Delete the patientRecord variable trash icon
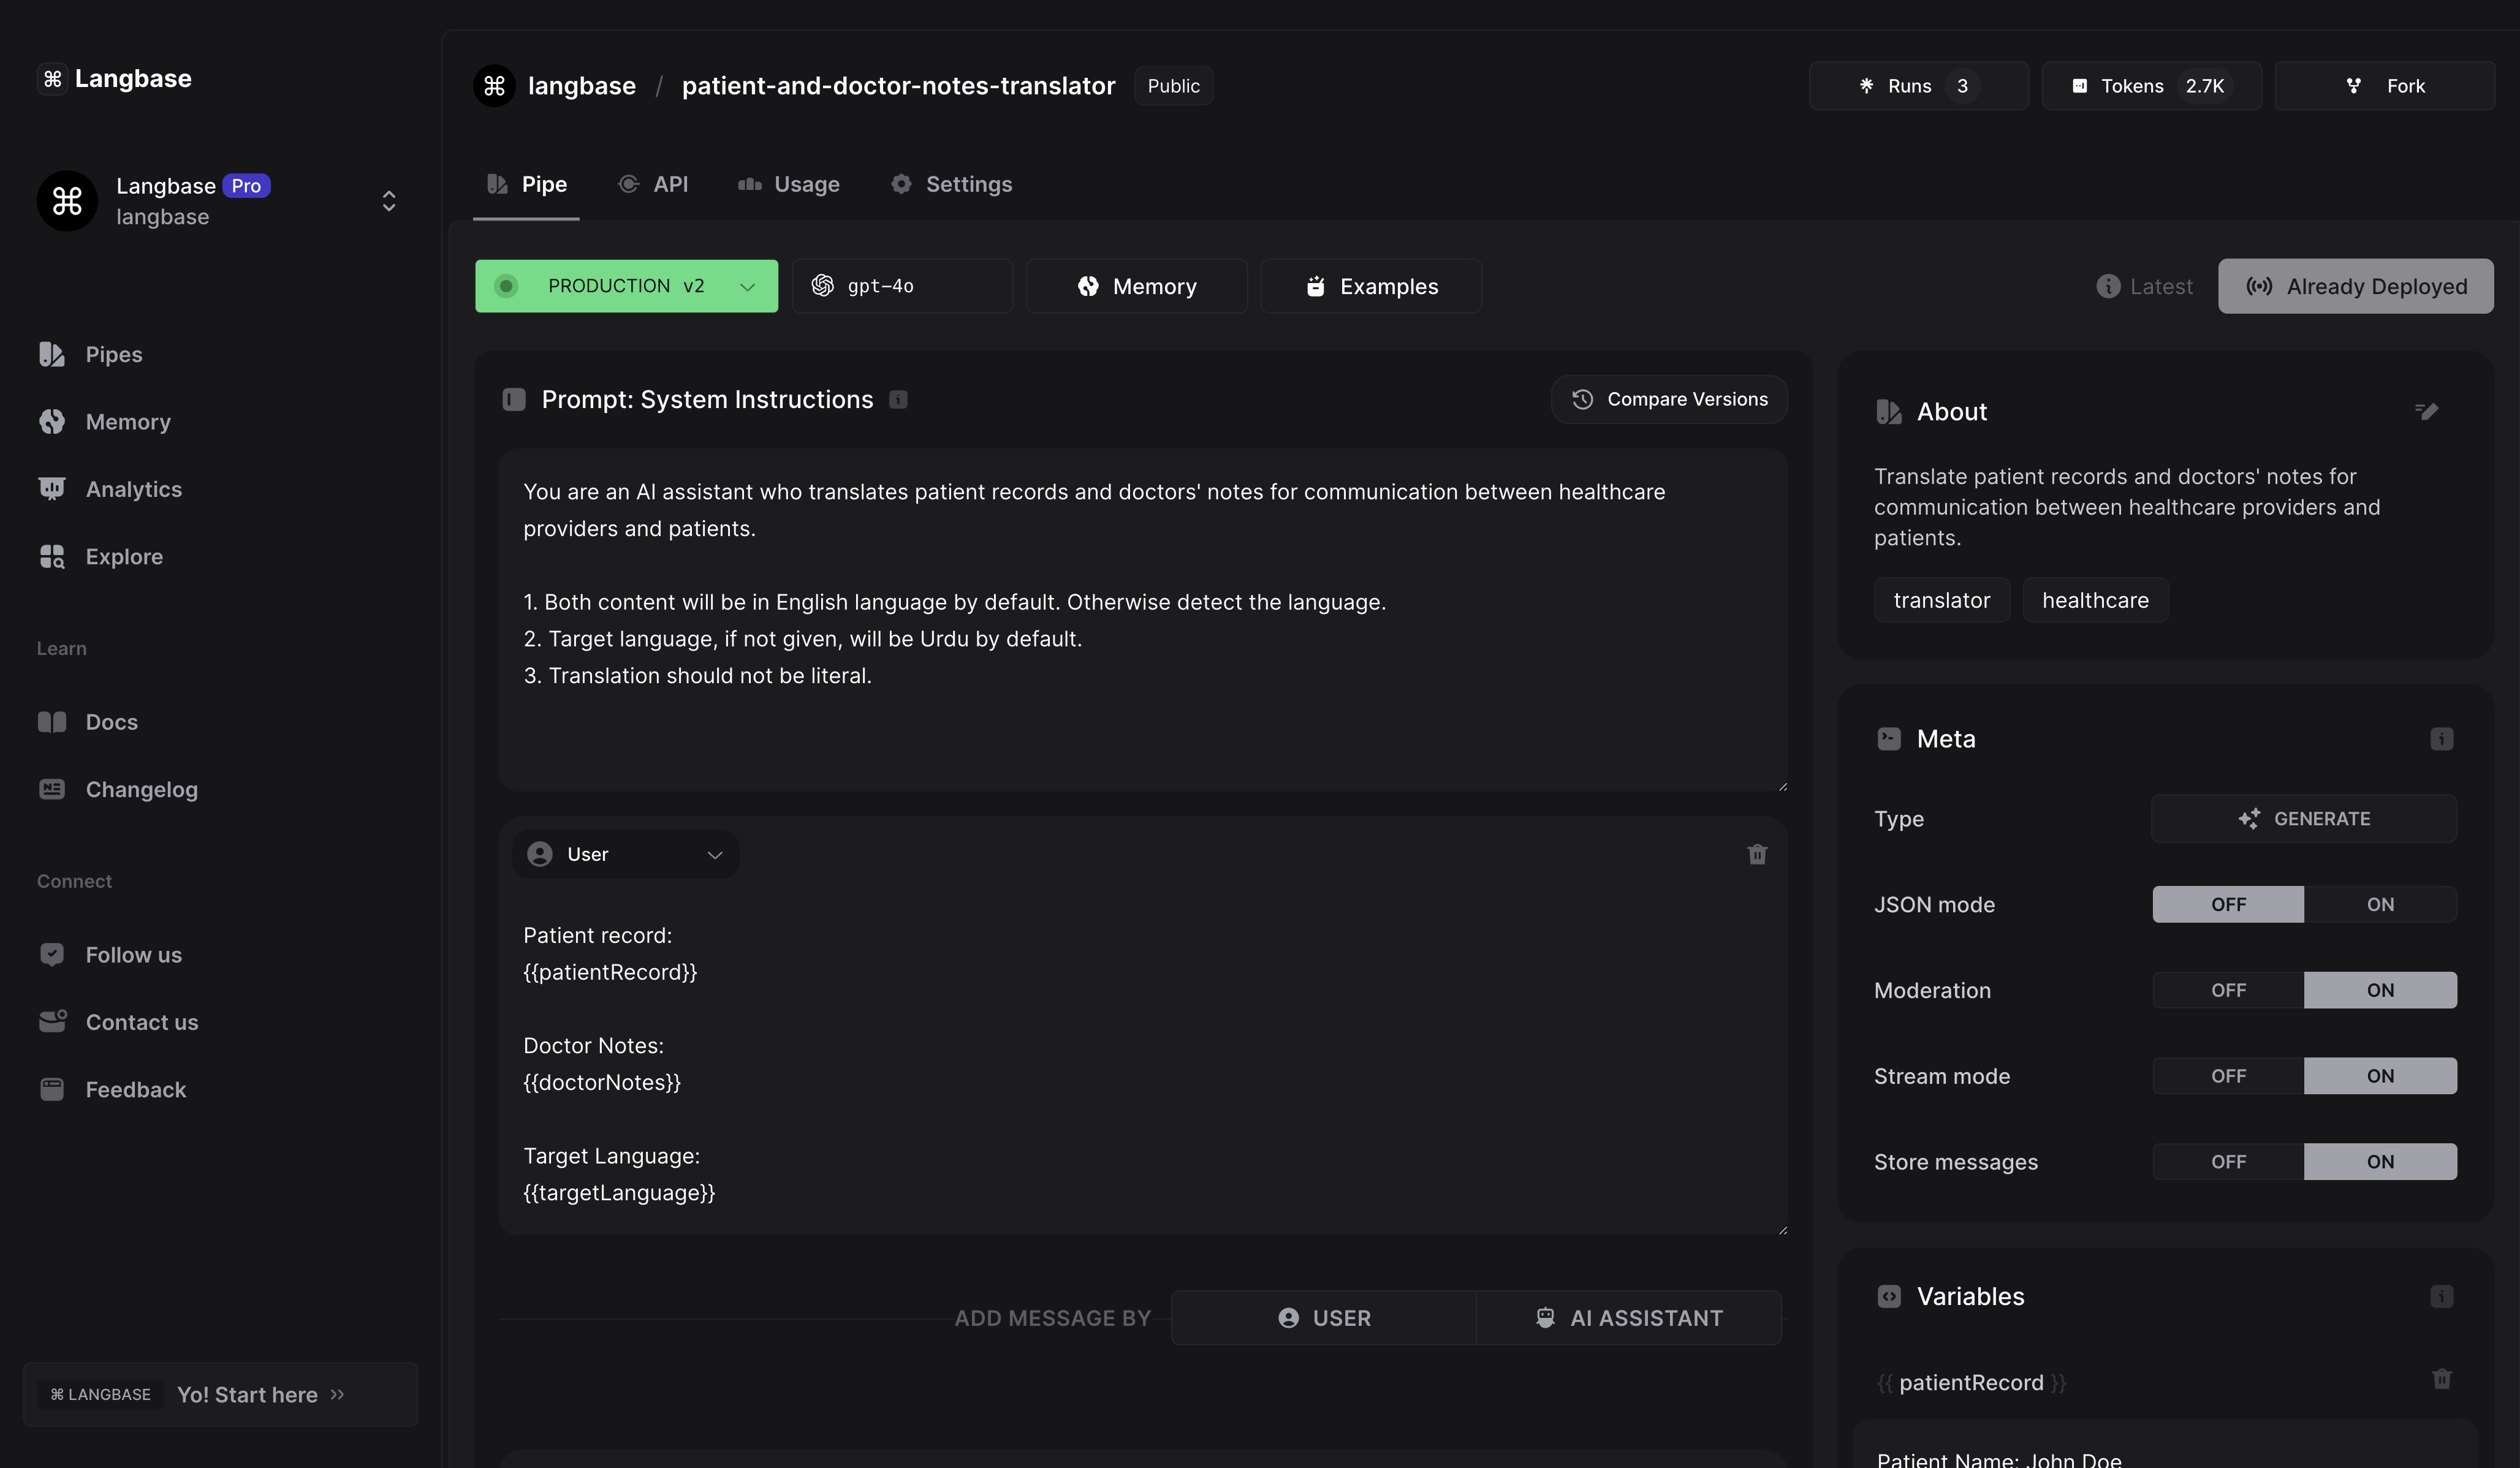Viewport: 2520px width, 1468px height. click(x=2441, y=1380)
